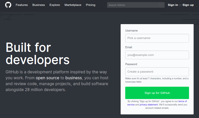The height and width of the screenshot is (118, 199).
Task: Click the password requirement note text
Action: [x=157, y=80]
